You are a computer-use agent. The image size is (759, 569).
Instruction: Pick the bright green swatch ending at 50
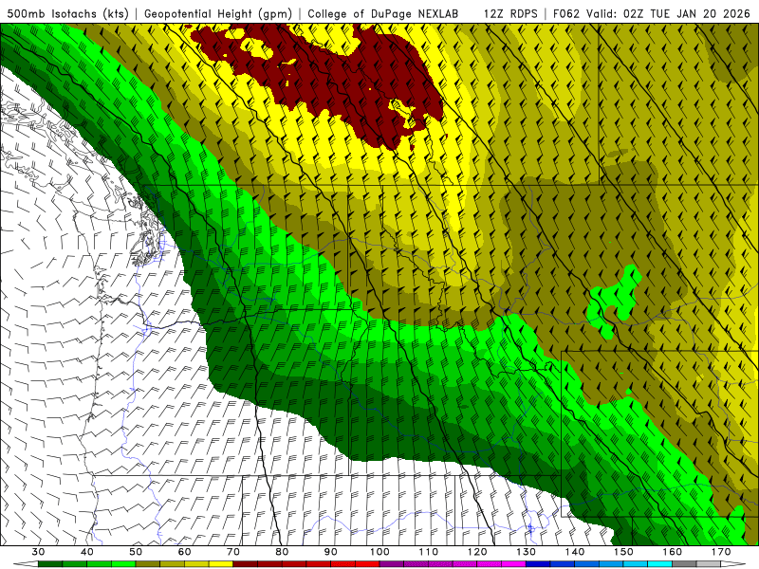click(x=123, y=563)
